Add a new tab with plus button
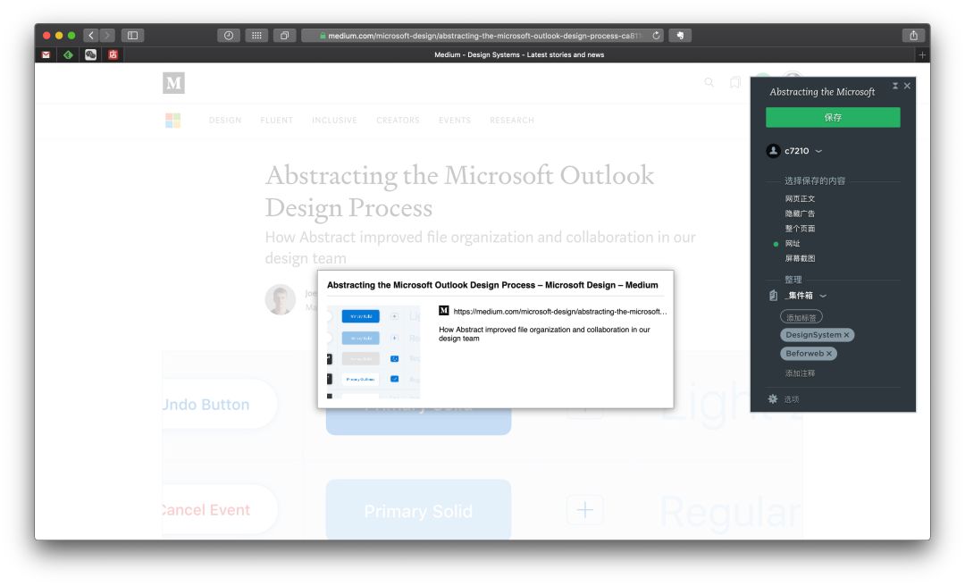Viewport: 965px width, 586px height. [x=922, y=54]
